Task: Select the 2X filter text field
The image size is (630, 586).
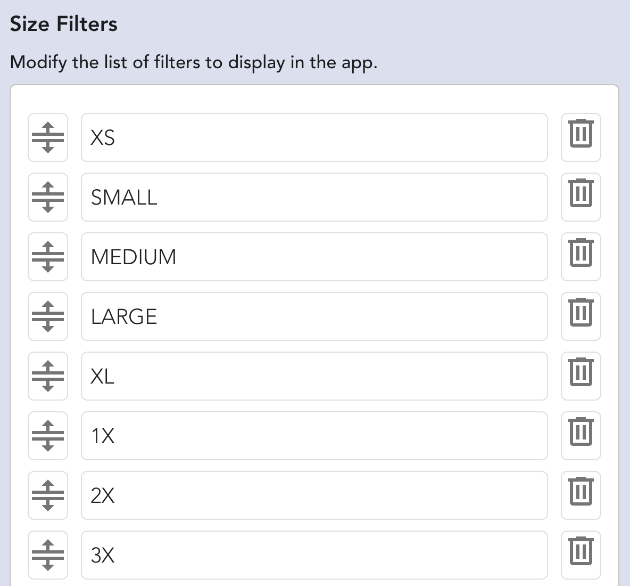Action: click(x=314, y=495)
